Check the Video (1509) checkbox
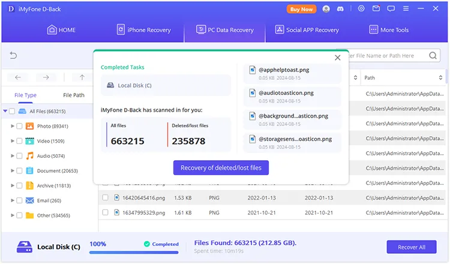Screen dimensions: 450x264 [19, 141]
